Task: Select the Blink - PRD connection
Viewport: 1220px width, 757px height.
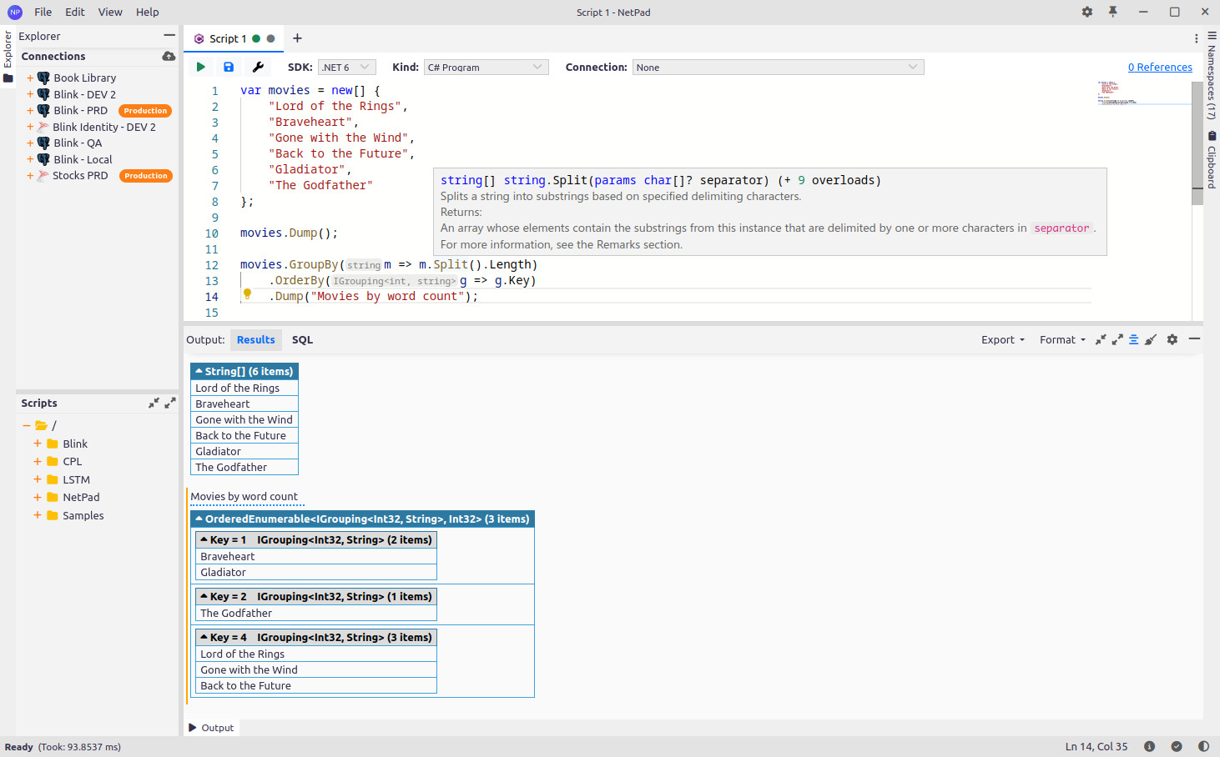Action: click(81, 110)
